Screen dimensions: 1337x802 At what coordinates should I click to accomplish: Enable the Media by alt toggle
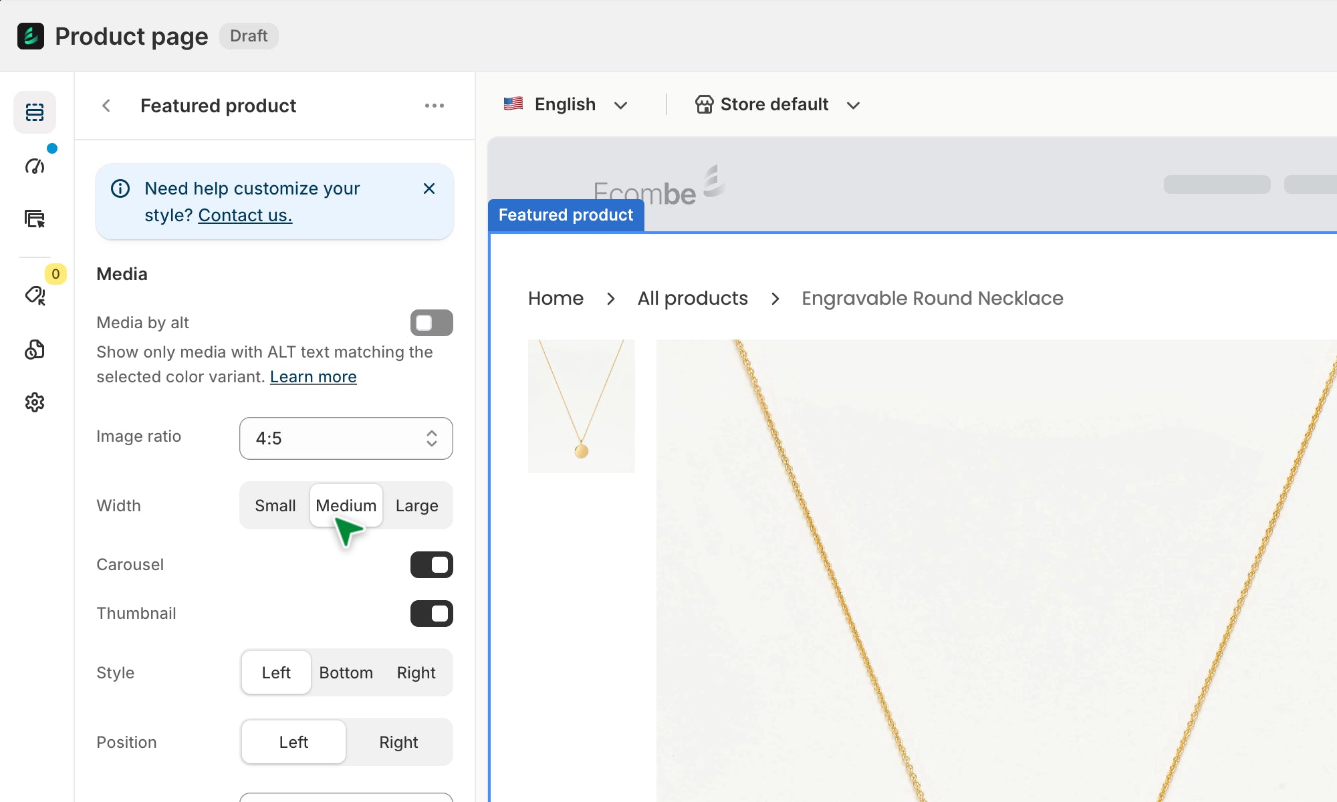[431, 323]
